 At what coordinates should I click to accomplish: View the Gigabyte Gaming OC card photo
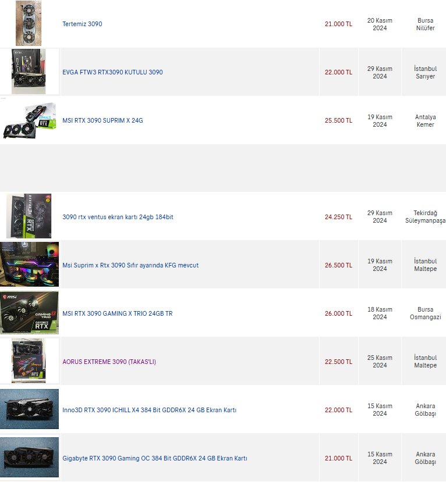[x=29, y=458]
